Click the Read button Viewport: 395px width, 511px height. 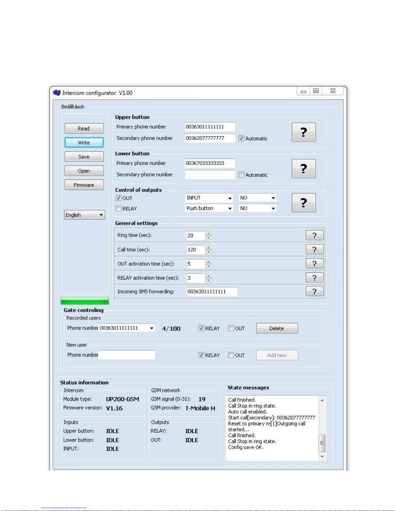(x=84, y=128)
